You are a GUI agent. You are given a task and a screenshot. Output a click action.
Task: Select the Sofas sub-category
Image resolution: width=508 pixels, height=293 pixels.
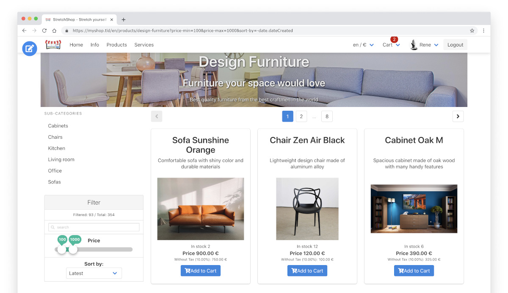[x=54, y=182]
